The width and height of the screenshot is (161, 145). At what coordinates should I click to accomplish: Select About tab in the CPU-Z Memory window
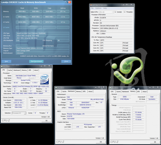145,92
